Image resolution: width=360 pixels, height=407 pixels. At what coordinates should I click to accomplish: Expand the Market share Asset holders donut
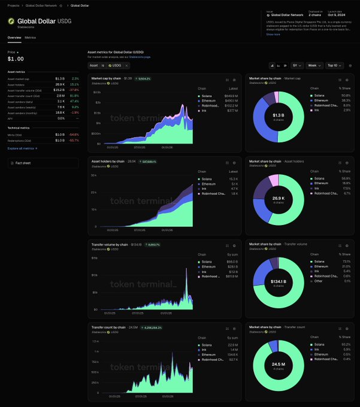pos(340,163)
